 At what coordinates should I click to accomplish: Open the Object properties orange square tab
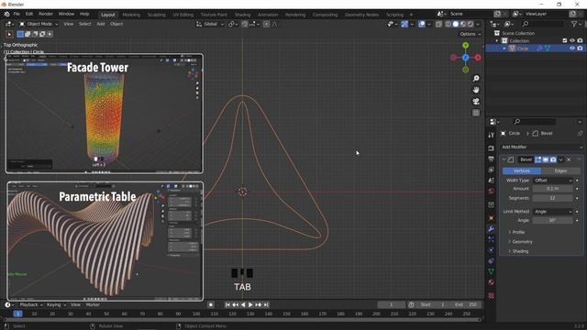(492, 218)
